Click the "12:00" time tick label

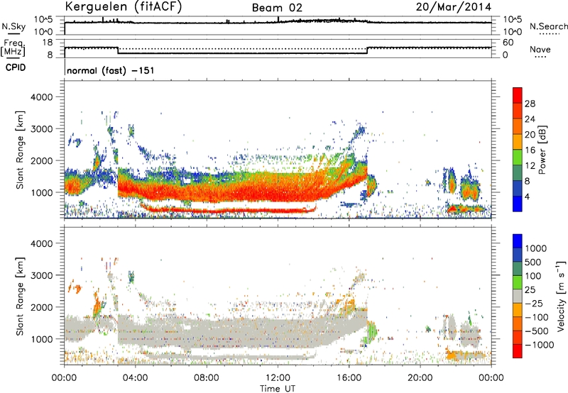click(x=278, y=378)
